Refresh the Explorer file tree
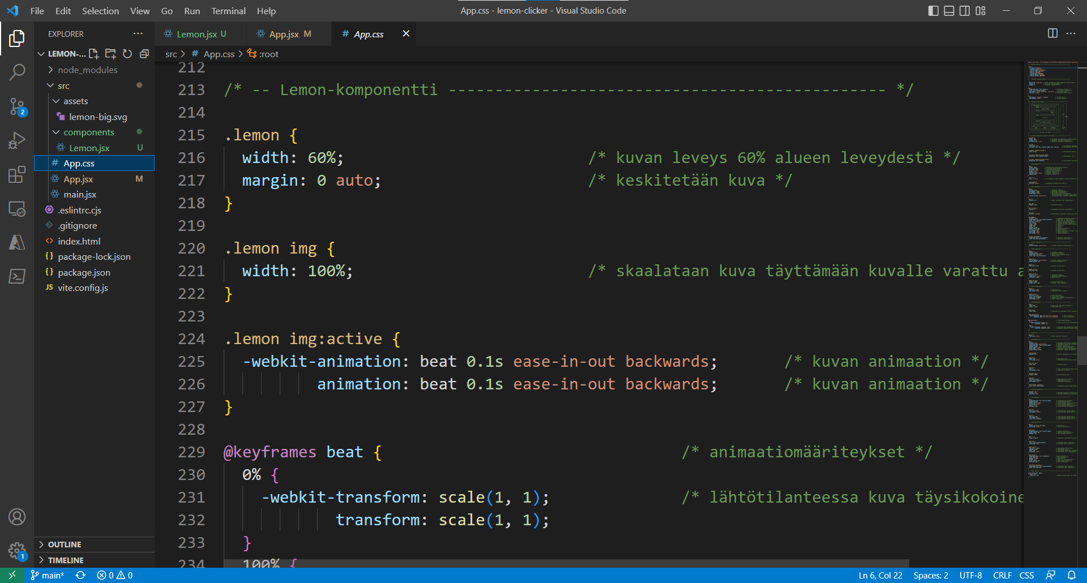The height and width of the screenshot is (583, 1087). [x=127, y=54]
